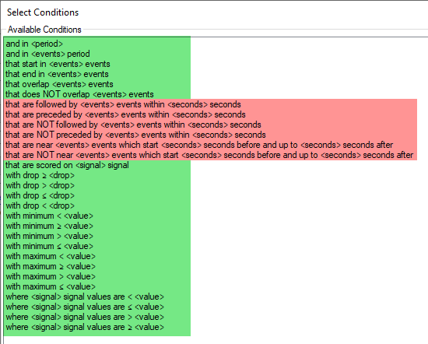Select the 'and in <period>' condition

[x=34, y=44]
